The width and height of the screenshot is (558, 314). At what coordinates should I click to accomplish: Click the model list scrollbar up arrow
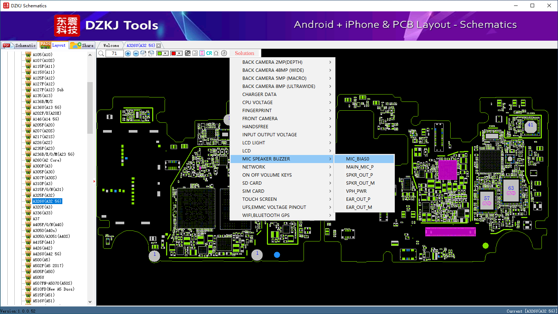click(90, 55)
